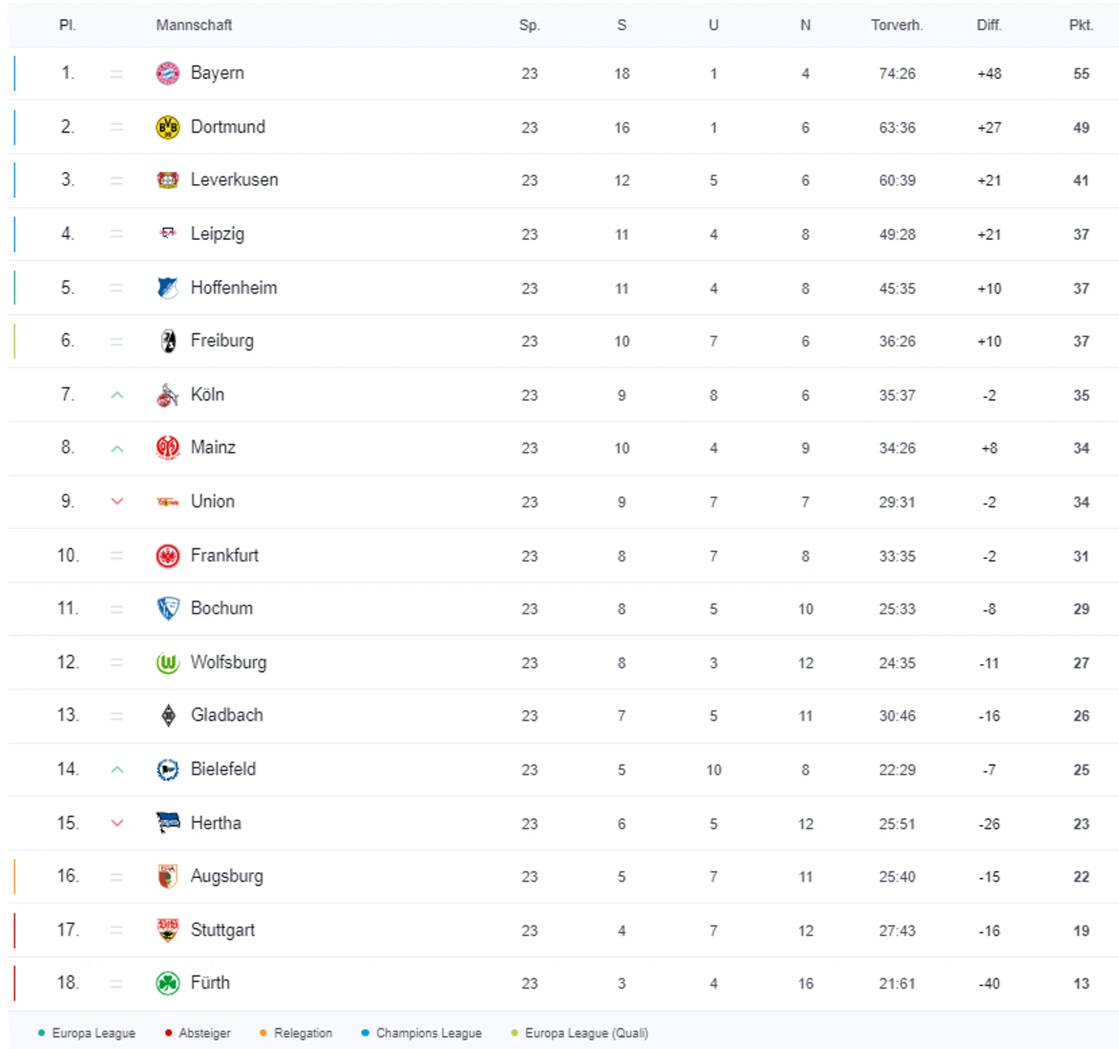This screenshot has height=1049, width=1119.
Task: Click the Hoffenheim team logo
Action: point(168,288)
